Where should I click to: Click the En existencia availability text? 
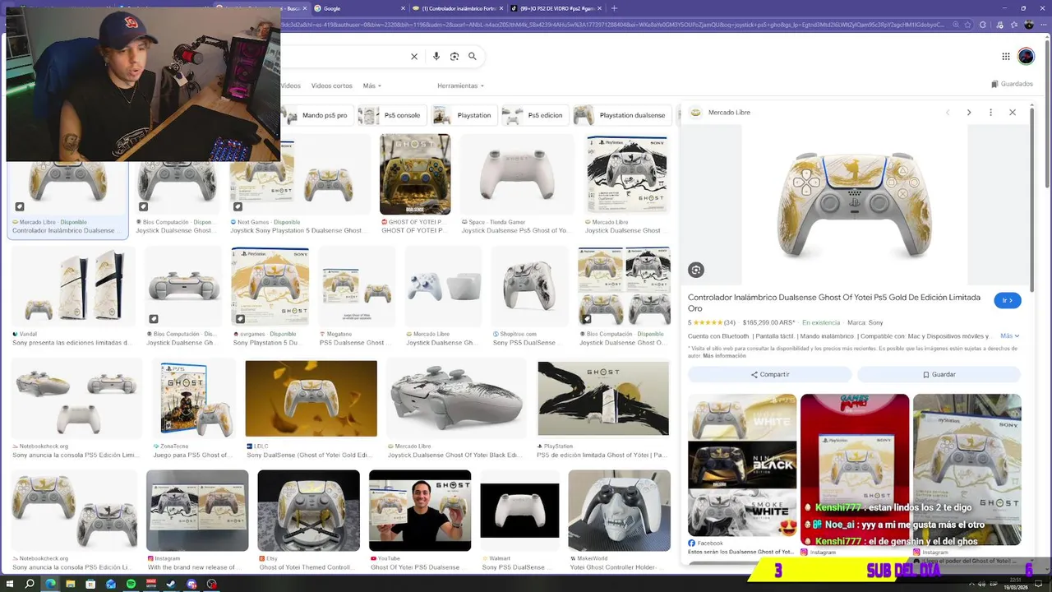(x=821, y=322)
